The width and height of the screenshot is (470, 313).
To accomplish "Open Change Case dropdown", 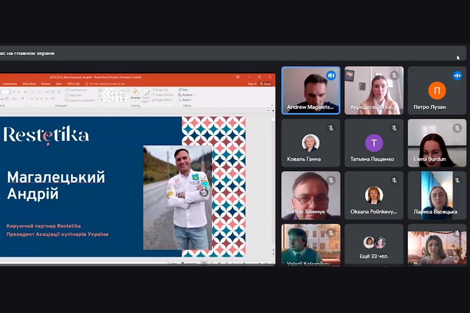I will click(x=15, y=99).
